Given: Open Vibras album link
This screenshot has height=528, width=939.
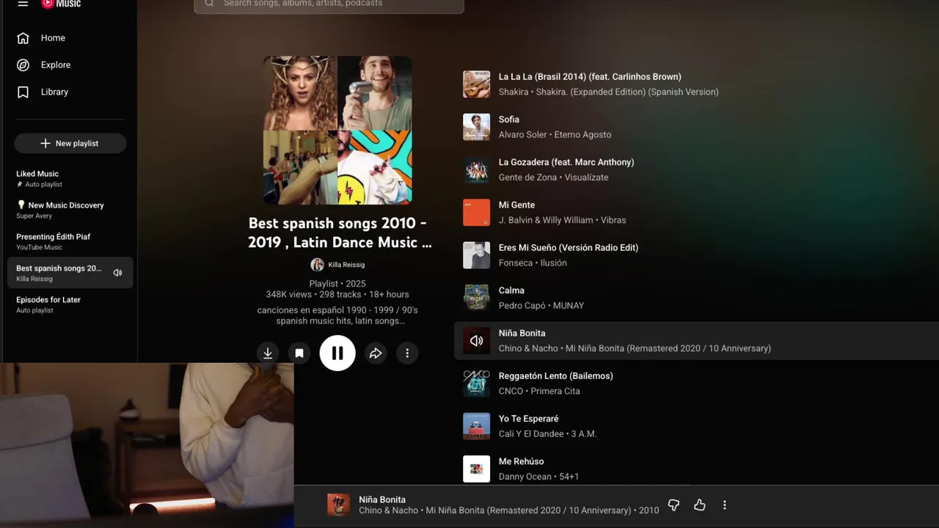Looking at the screenshot, I should tap(612, 221).
